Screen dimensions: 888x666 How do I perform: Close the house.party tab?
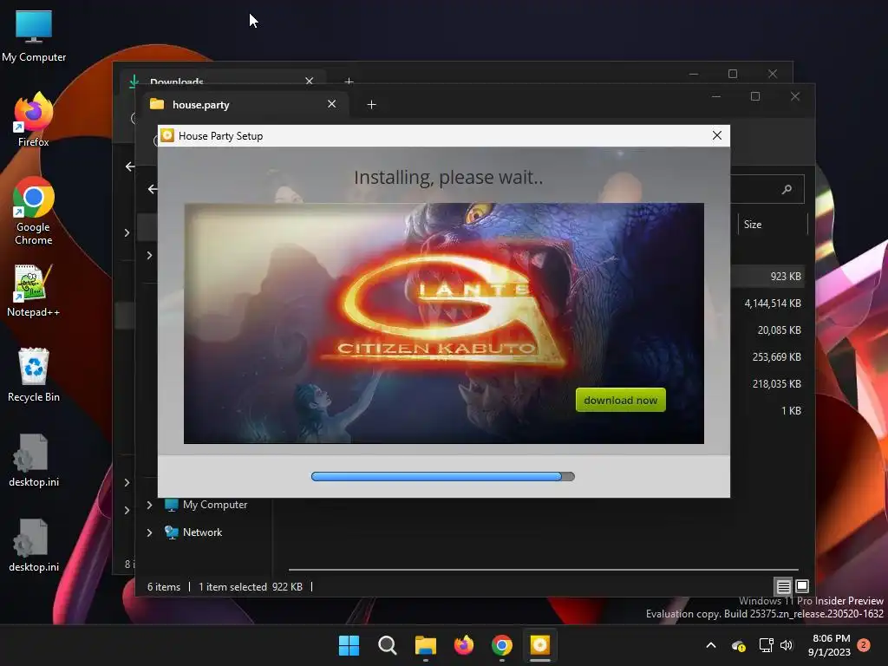[x=332, y=104]
